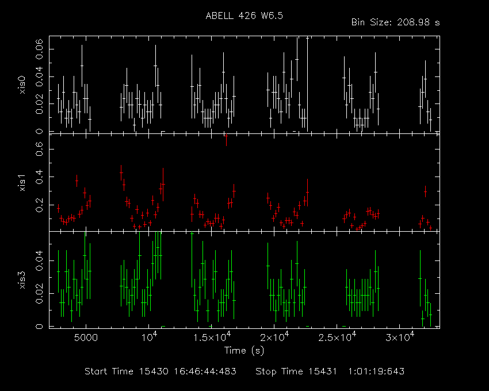Click the 0.06 tick label on xis0 axis
This screenshot has width=489, height=391.
pyautogui.click(x=39, y=49)
